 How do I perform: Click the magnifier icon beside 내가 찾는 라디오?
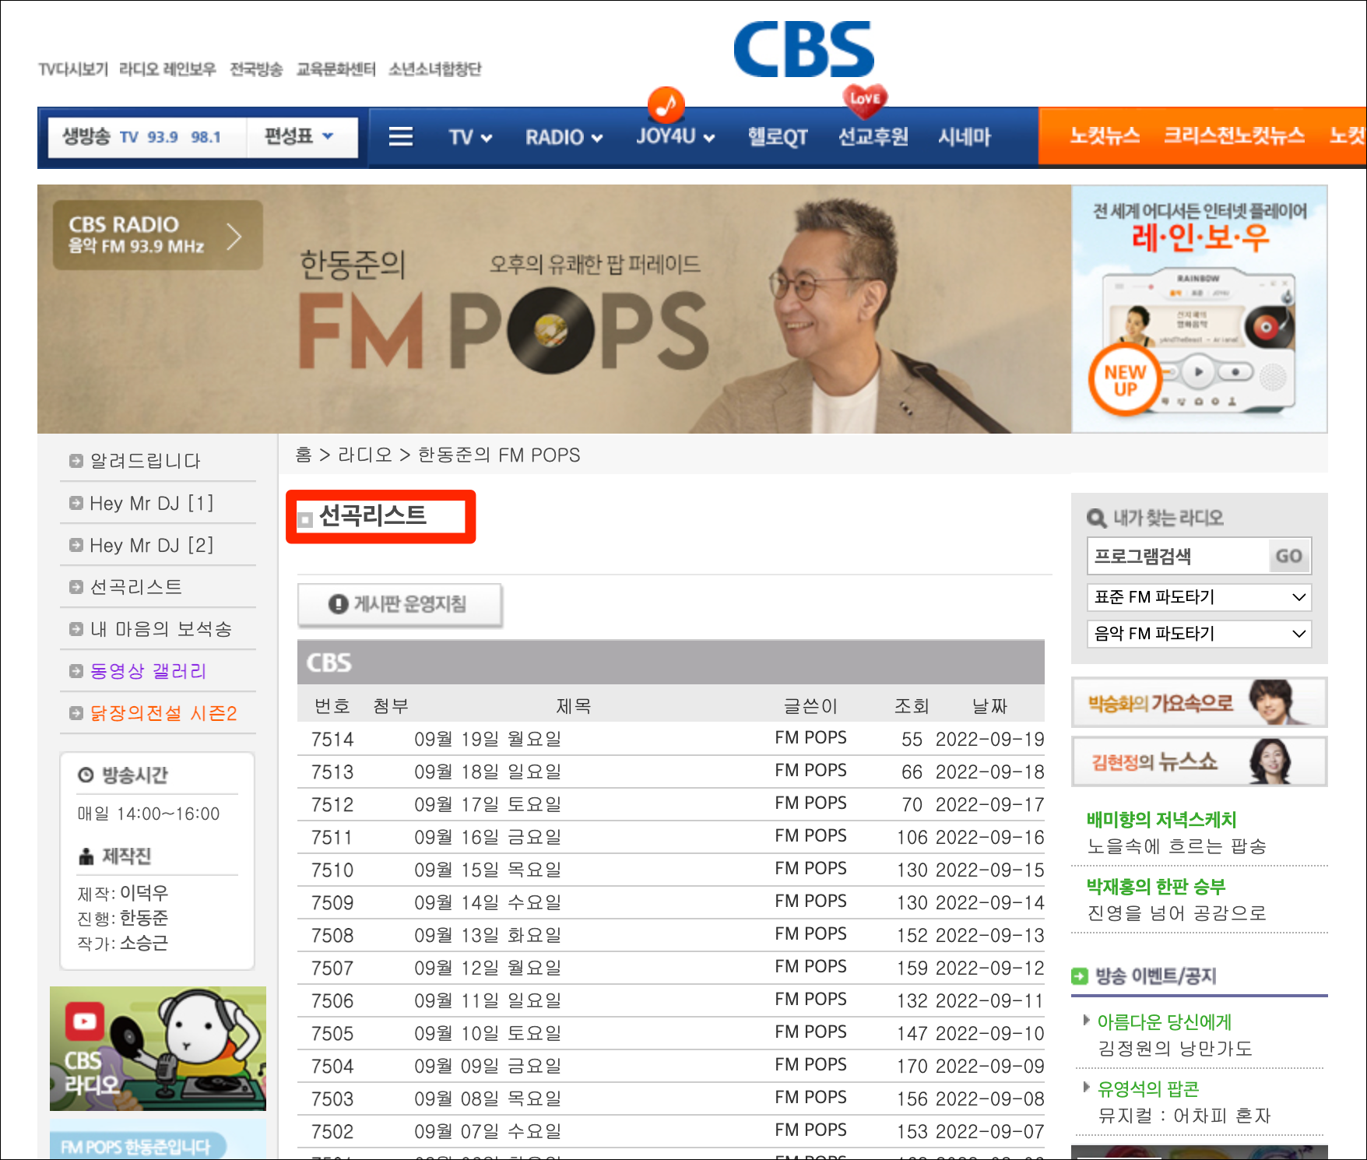click(1096, 518)
